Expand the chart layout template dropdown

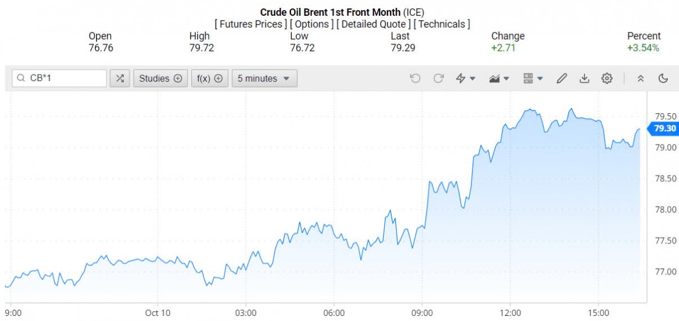(x=533, y=79)
